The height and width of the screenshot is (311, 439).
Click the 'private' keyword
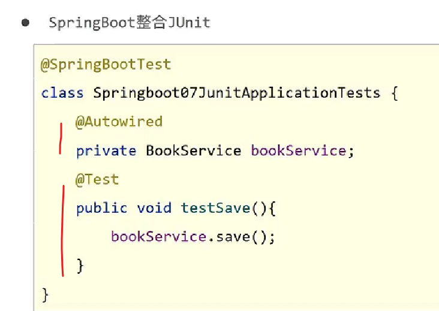point(106,151)
